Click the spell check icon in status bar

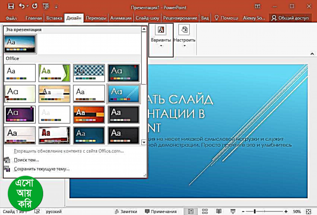pos(37,211)
